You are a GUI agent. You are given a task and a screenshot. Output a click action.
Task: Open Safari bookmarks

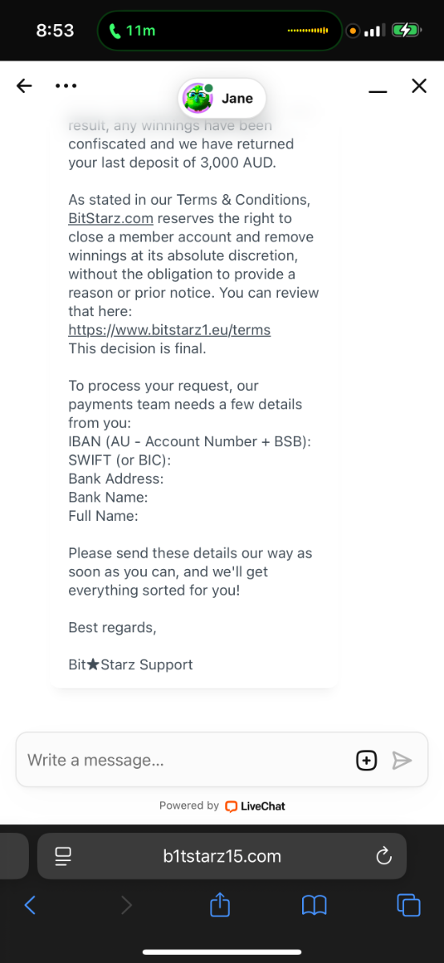pyautogui.click(x=314, y=906)
